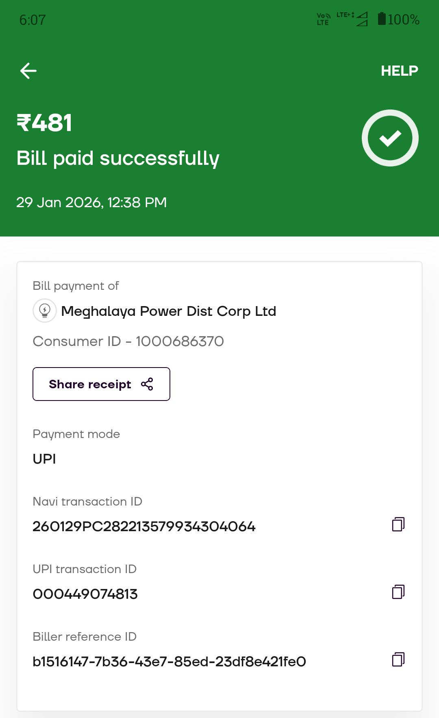Tap the LTE+ signal strength icon
Image resolution: width=439 pixels, height=718 pixels.
[x=353, y=19]
